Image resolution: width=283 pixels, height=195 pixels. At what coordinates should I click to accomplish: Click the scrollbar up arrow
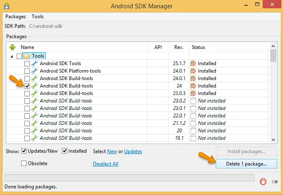pyautogui.click(x=273, y=46)
